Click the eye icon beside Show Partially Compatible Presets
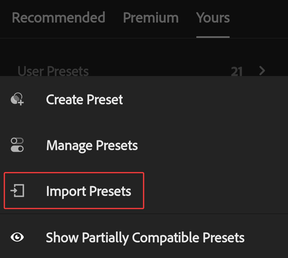Viewport: 288px width, 258px height. [17, 237]
